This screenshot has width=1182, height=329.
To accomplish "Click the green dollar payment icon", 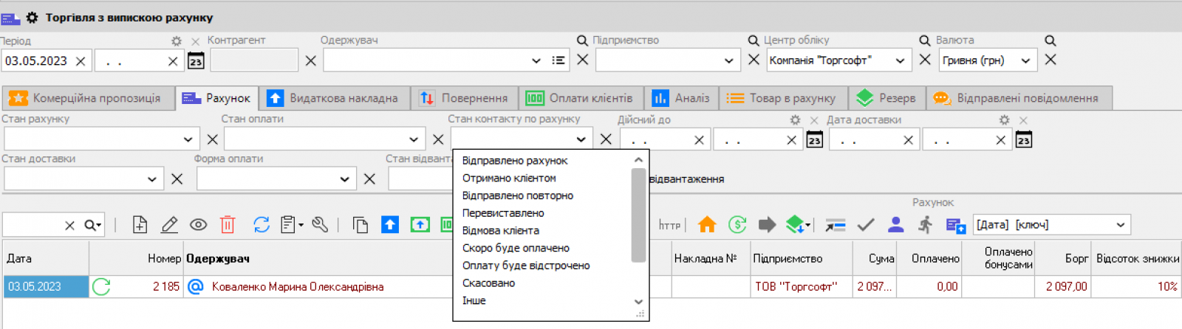I will [737, 225].
